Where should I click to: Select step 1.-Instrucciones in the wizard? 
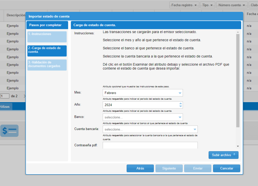coord(47,37)
